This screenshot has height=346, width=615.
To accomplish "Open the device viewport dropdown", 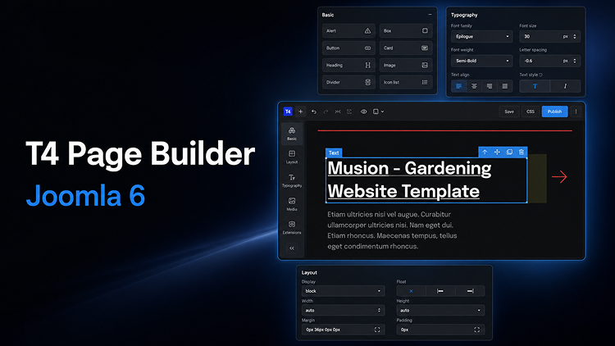I will 378,112.
